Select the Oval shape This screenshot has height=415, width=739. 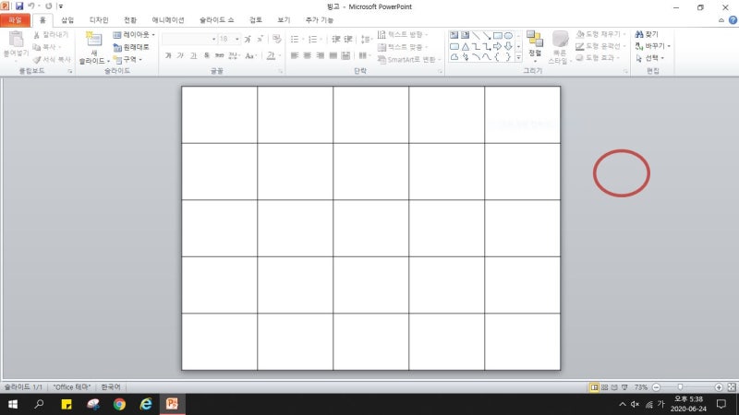tap(508, 36)
